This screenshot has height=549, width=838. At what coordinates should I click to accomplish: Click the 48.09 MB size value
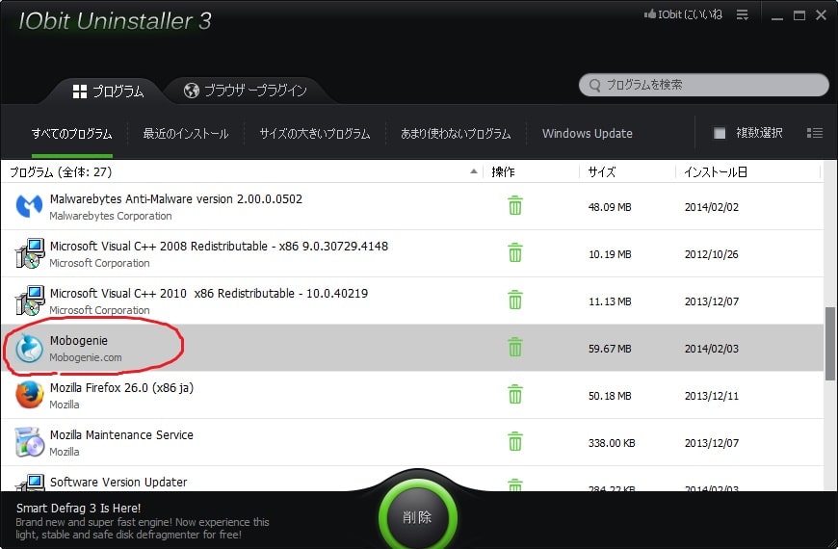coord(610,207)
